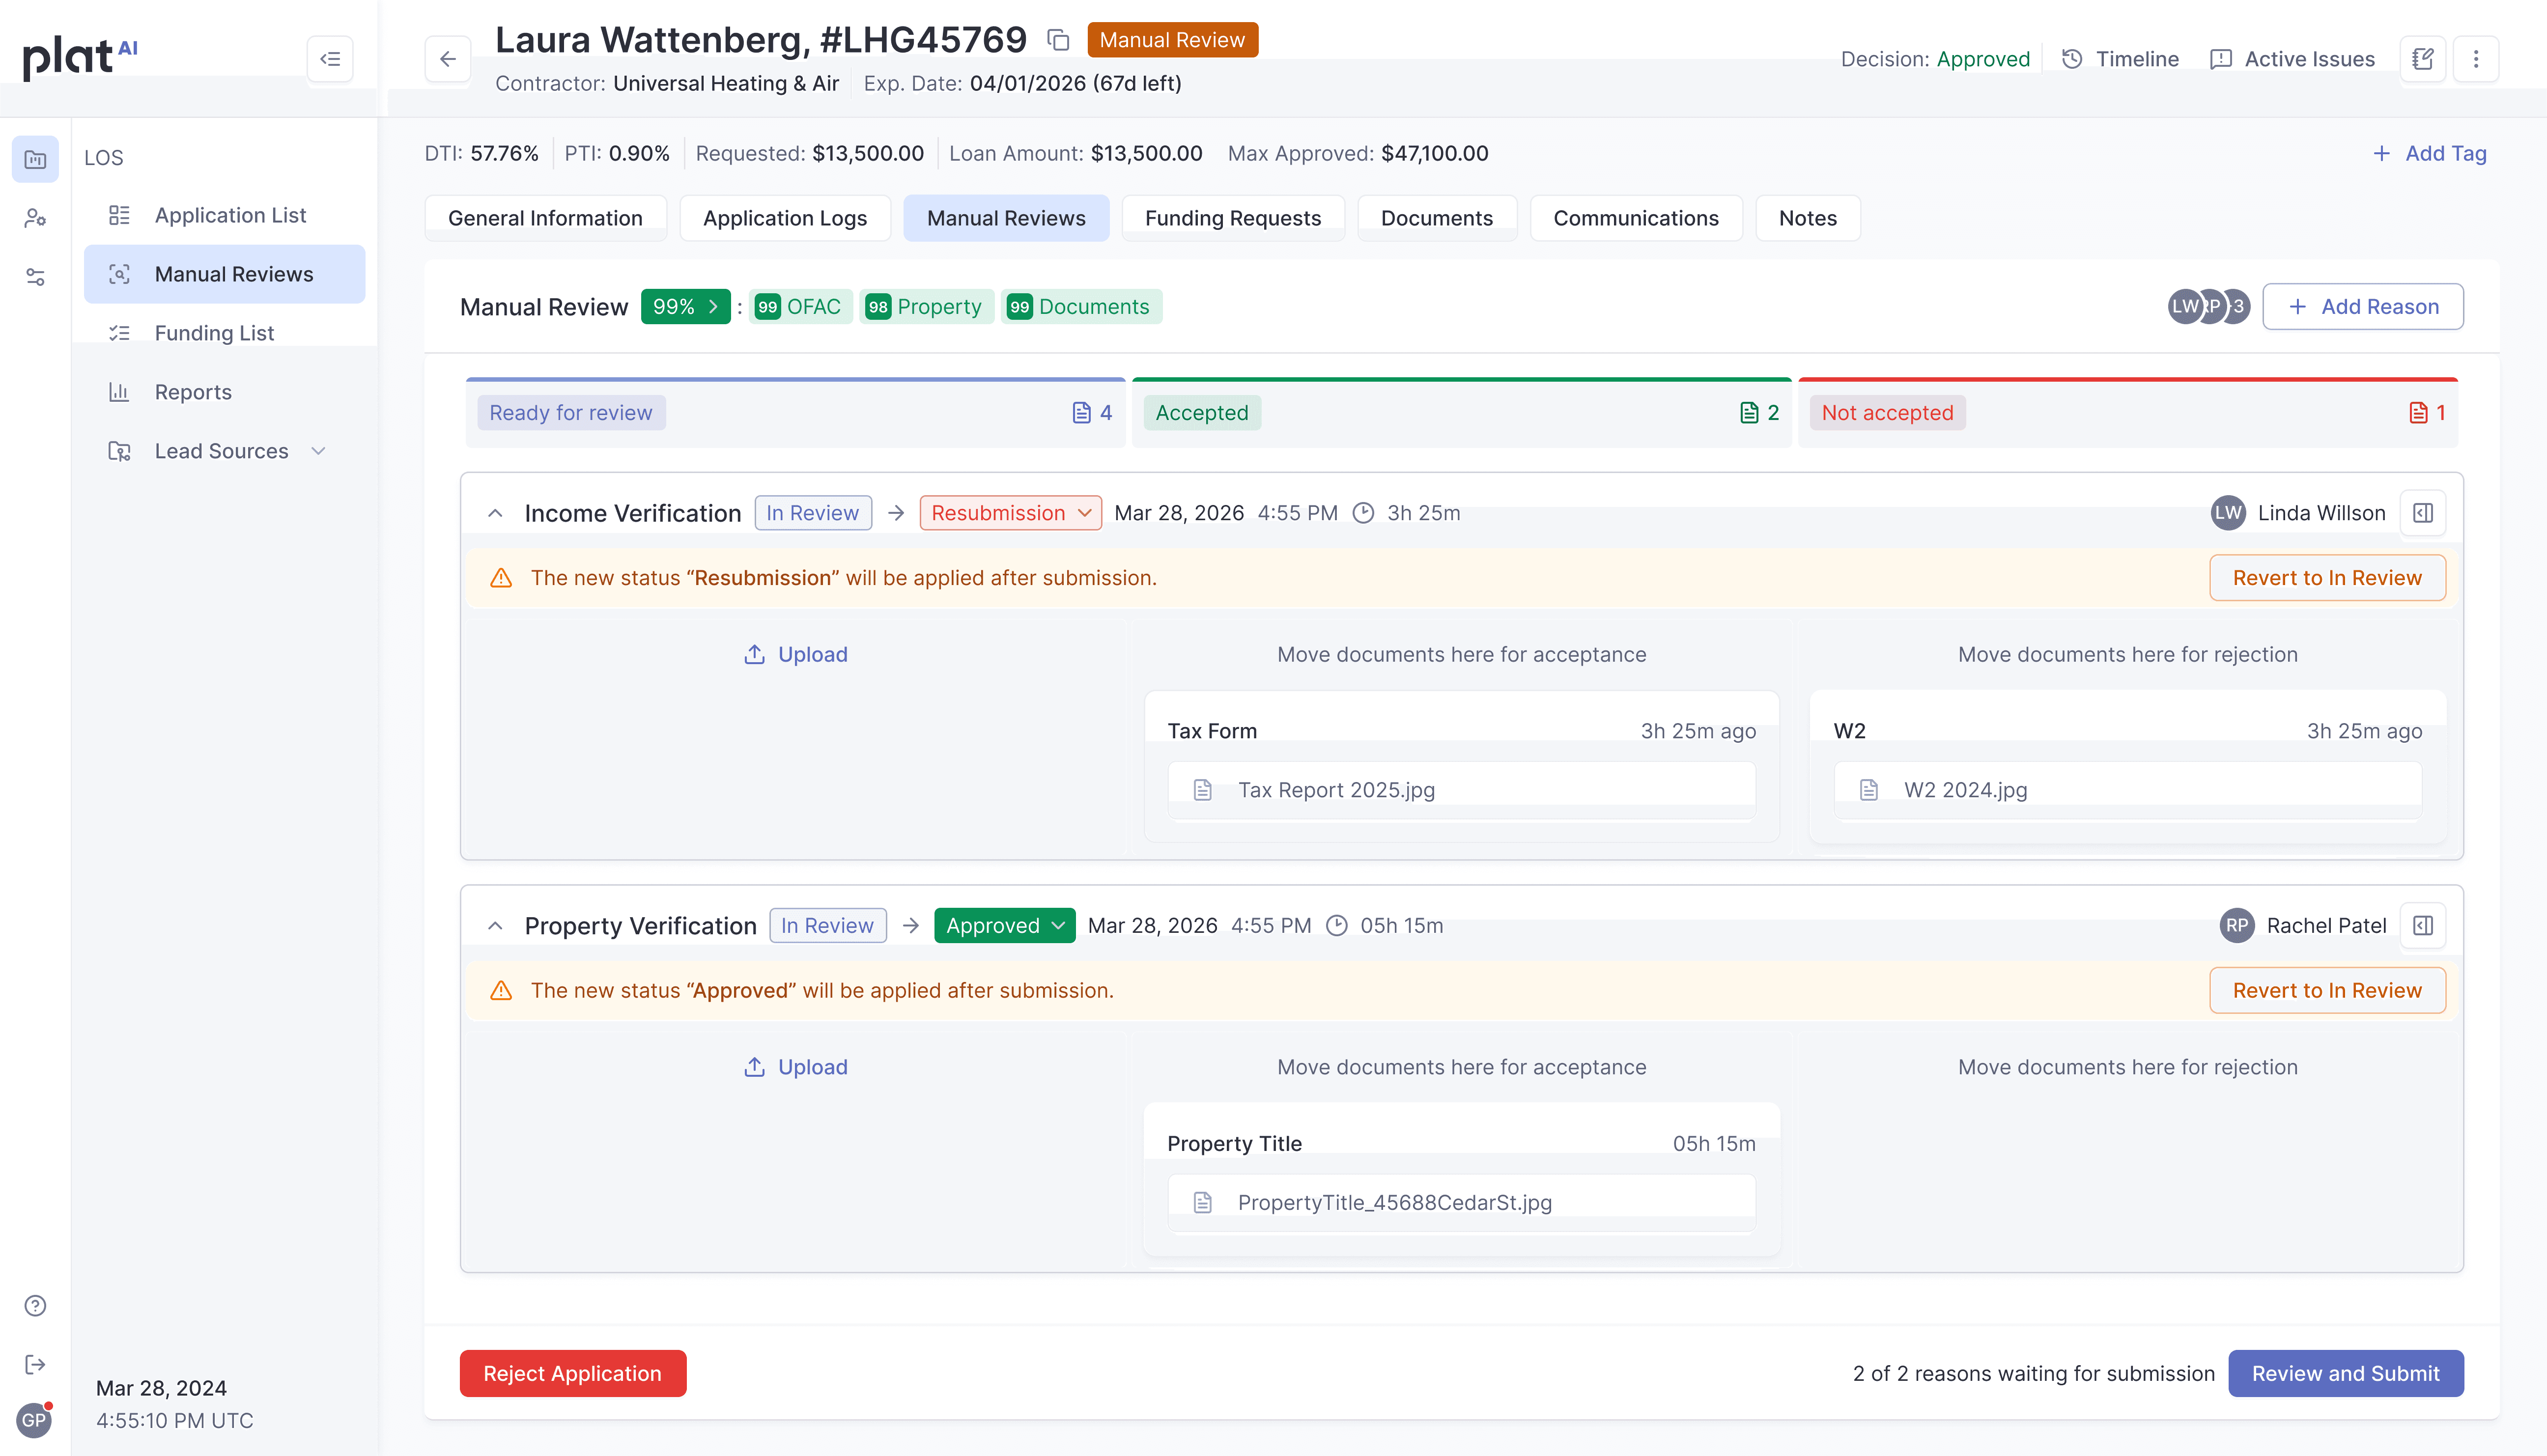The height and width of the screenshot is (1456, 2547).
Task: Click Add Reason
Action: (x=2362, y=306)
